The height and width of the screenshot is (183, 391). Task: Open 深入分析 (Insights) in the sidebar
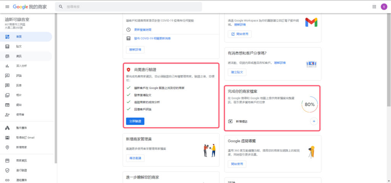coord(21,66)
